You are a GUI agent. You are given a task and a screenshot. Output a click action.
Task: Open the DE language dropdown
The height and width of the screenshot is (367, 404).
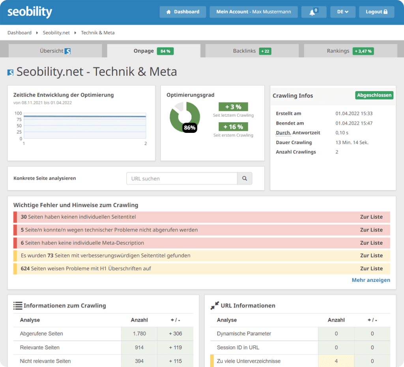coord(342,12)
